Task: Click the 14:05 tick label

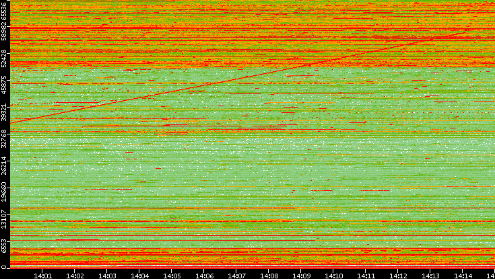Action: click(172, 276)
